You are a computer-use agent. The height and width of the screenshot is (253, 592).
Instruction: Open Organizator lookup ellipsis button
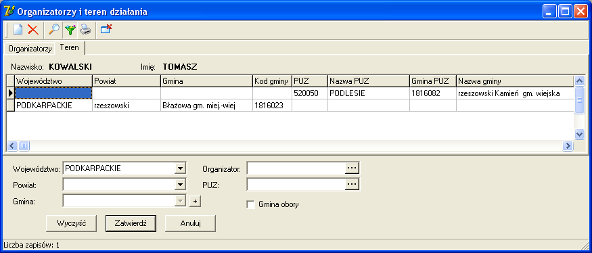tap(352, 168)
